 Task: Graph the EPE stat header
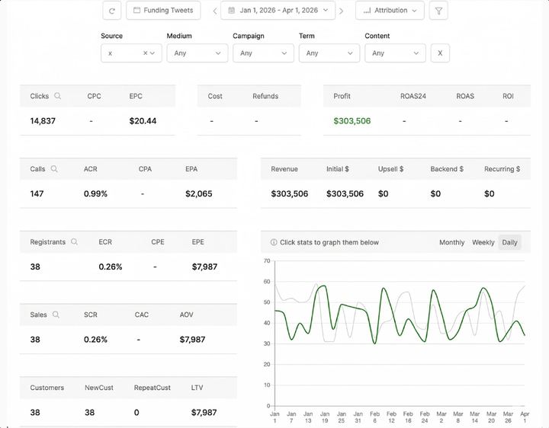[x=197, y=242]
